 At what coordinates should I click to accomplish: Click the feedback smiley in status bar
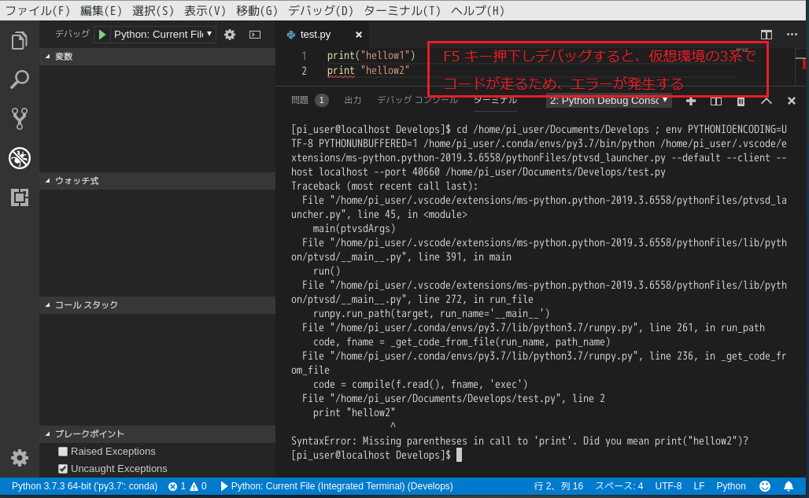765,486
